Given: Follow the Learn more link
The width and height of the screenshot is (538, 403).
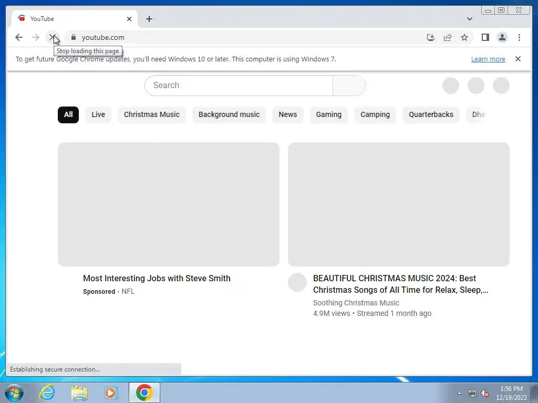Looking at the screenshot, I should pyautogui.click(x=488, y=59).
